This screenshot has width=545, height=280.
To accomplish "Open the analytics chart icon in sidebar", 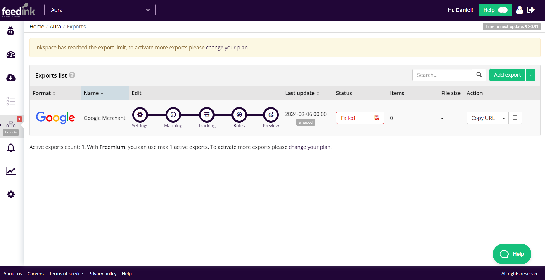I will pyautogui.click(x=11, y=171).
